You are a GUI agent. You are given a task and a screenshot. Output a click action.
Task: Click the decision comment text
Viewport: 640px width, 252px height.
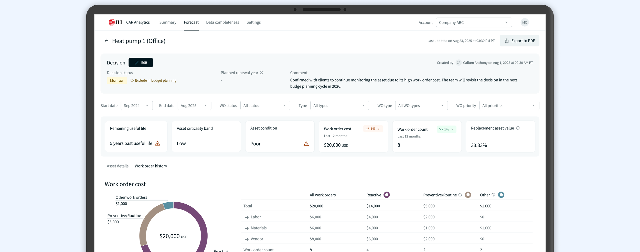tap(403, 83)
